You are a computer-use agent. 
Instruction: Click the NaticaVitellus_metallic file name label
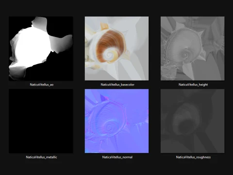tap(41, 157)
